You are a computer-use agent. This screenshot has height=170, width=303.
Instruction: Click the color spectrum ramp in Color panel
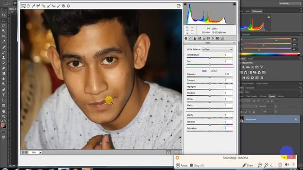pyautogui.click(x=270, y=54)
